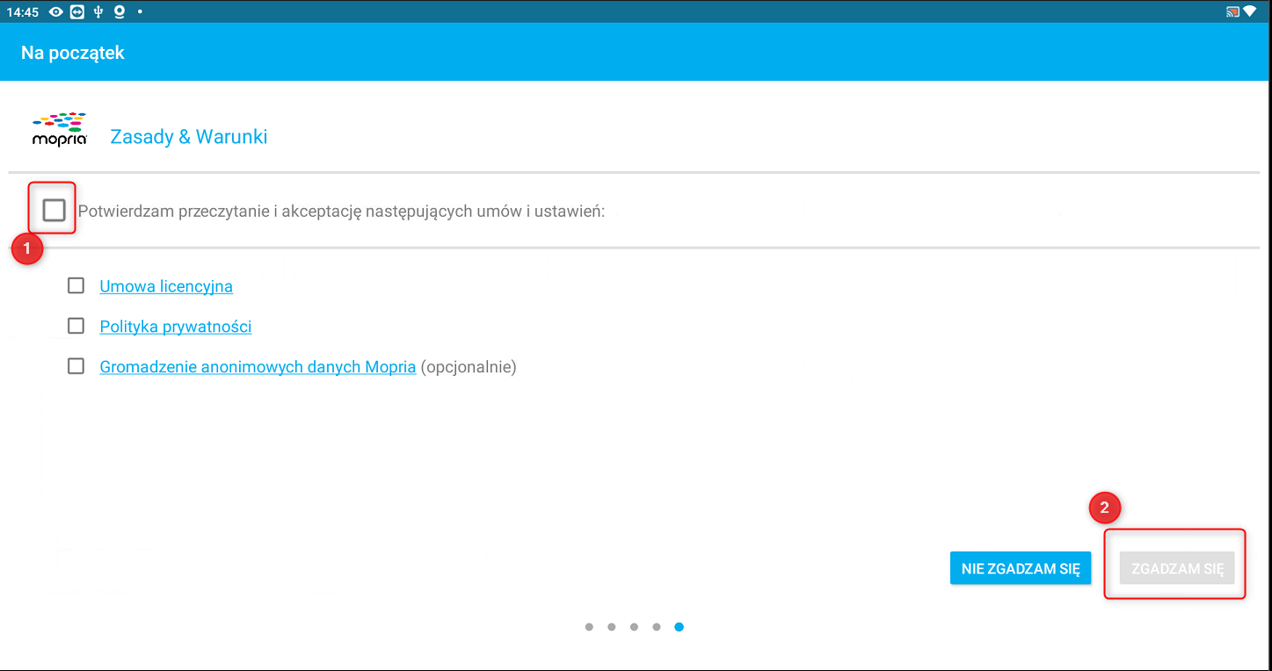Tap the TeamViewer status bar icon
Image resolution: width=1272 pixels, height=671 pixels.
coord(77,11)
